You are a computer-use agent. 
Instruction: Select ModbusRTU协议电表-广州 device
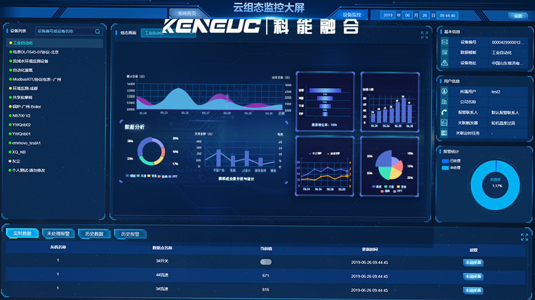point(37,79)
